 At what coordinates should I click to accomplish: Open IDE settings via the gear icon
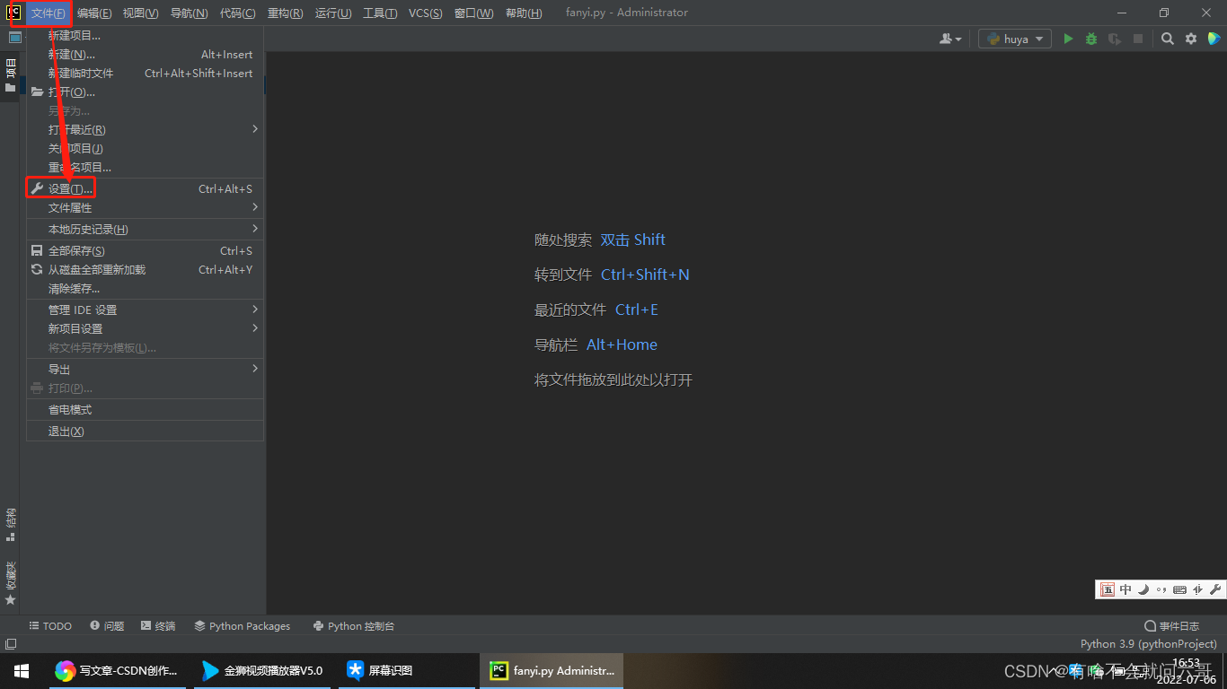tap(1189, 39)
